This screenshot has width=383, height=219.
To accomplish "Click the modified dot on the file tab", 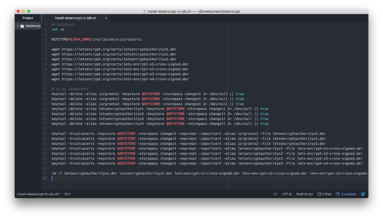I will point(106,18).
